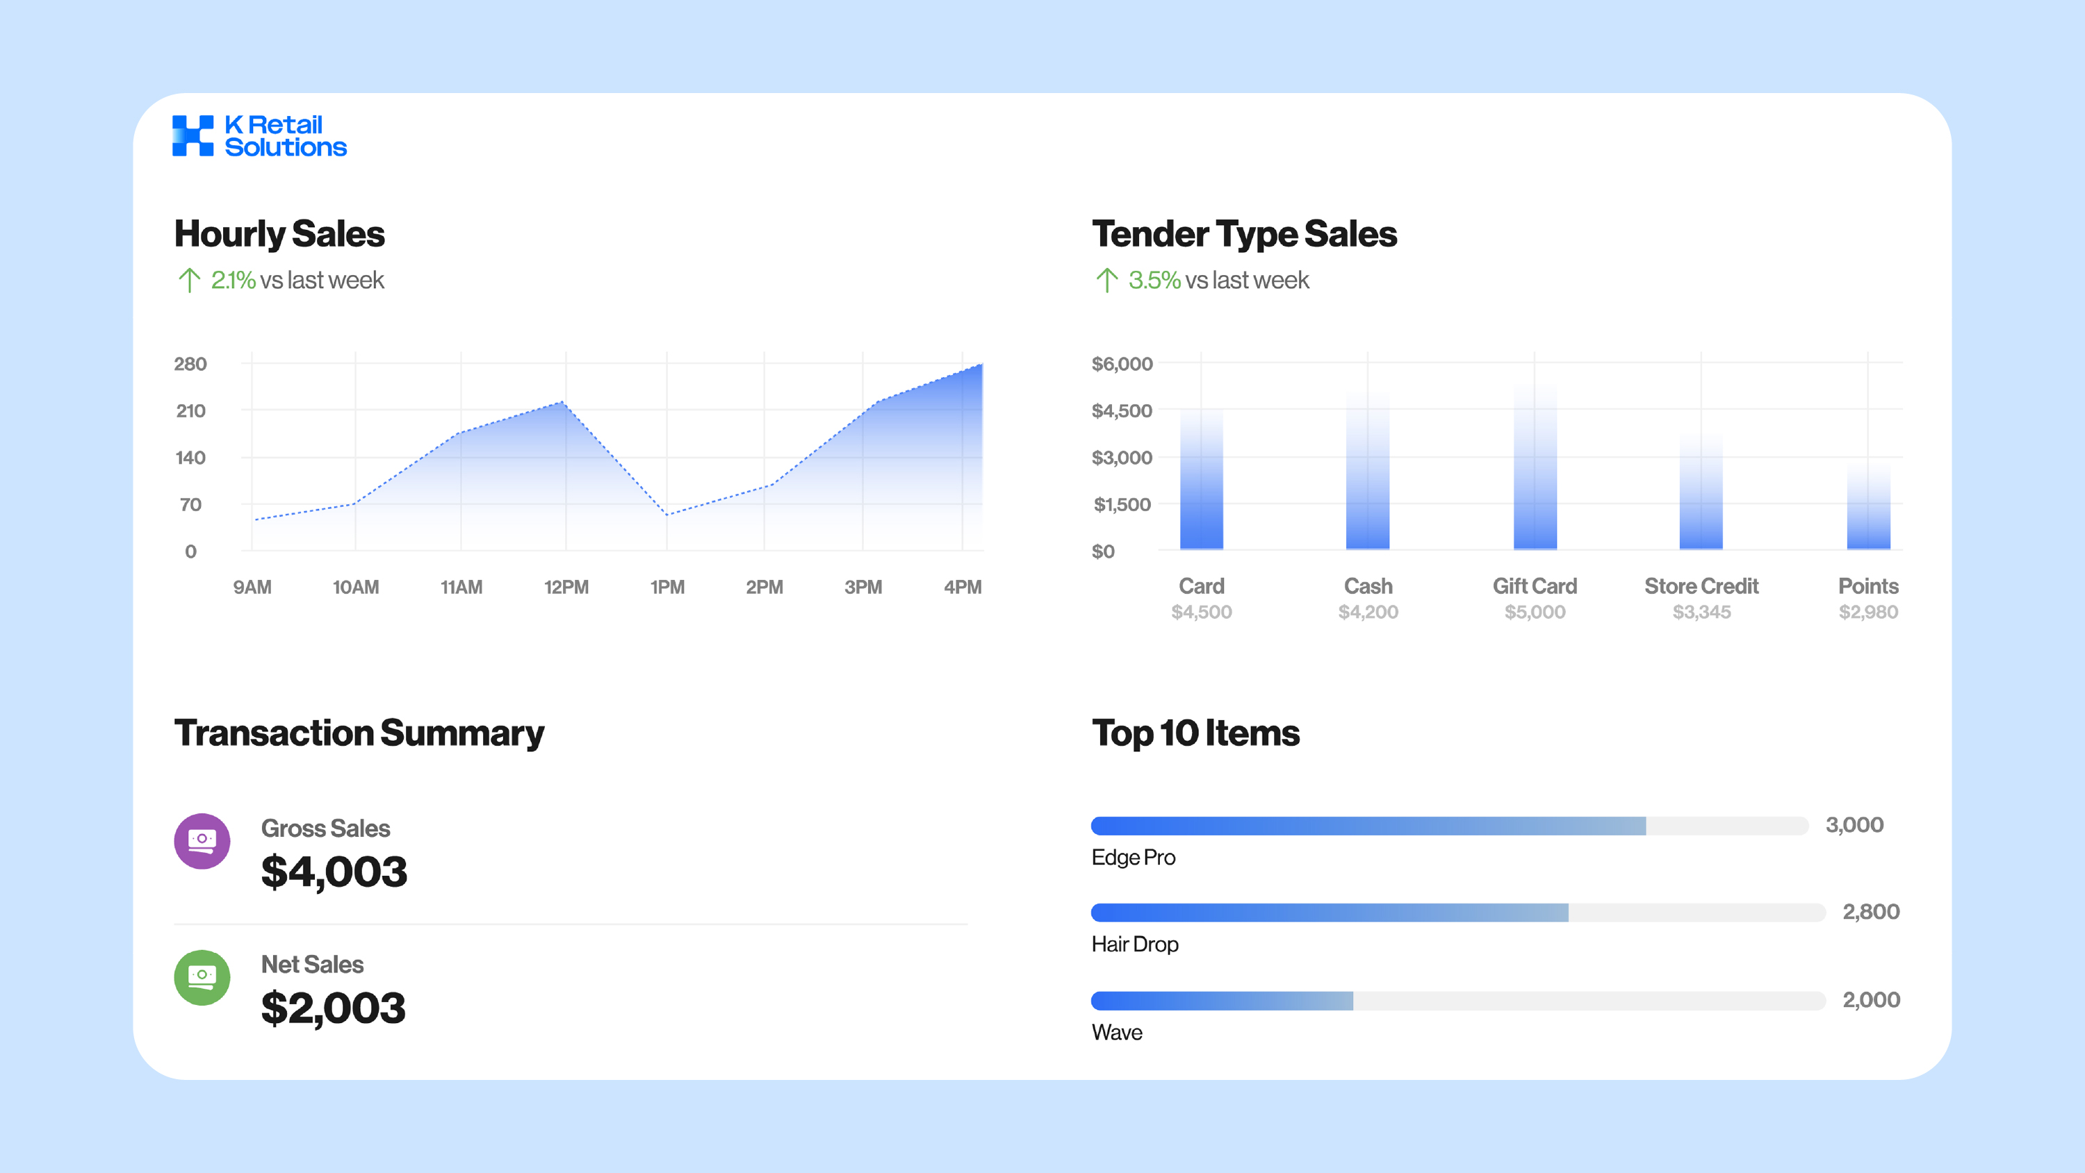Click the green up arrow under Tender Type Sales
2085x1173 pixels.
pyautogui.click(x=1106, y=280)
